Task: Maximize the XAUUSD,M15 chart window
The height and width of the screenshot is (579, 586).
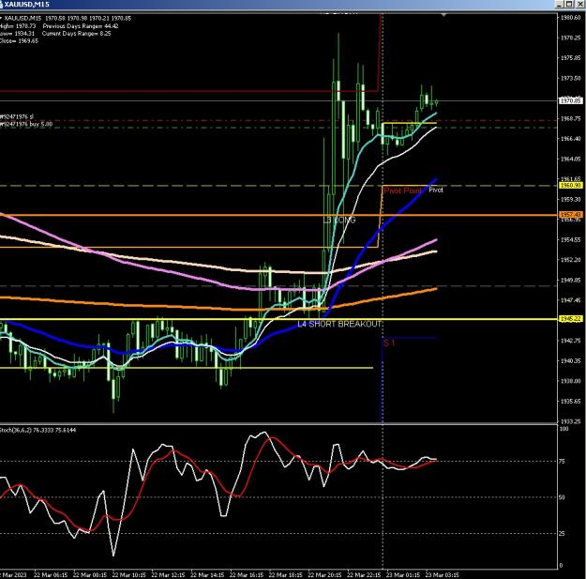Action: [x=569, y=4]
